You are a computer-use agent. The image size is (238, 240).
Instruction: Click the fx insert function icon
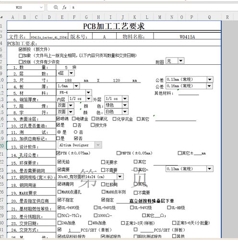click(64, 7)
